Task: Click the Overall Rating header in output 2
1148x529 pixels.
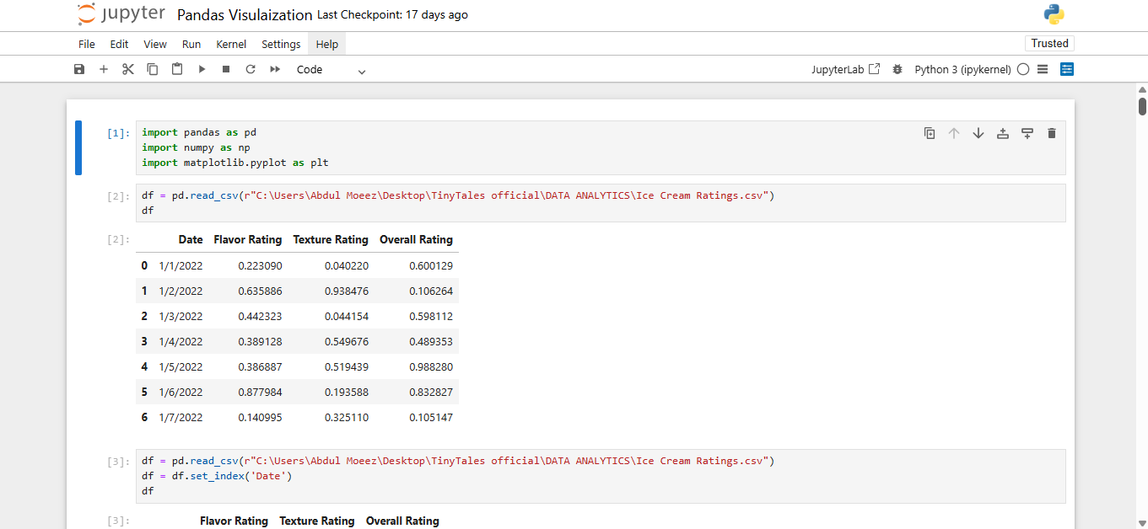Action: point(416,239)
